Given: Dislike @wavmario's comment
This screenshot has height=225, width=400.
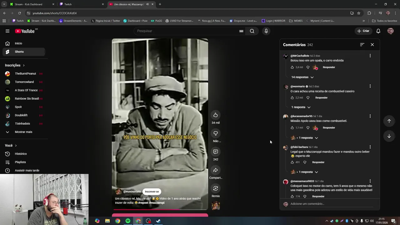Looking at the screenshot, I should [x=308, y=97].
